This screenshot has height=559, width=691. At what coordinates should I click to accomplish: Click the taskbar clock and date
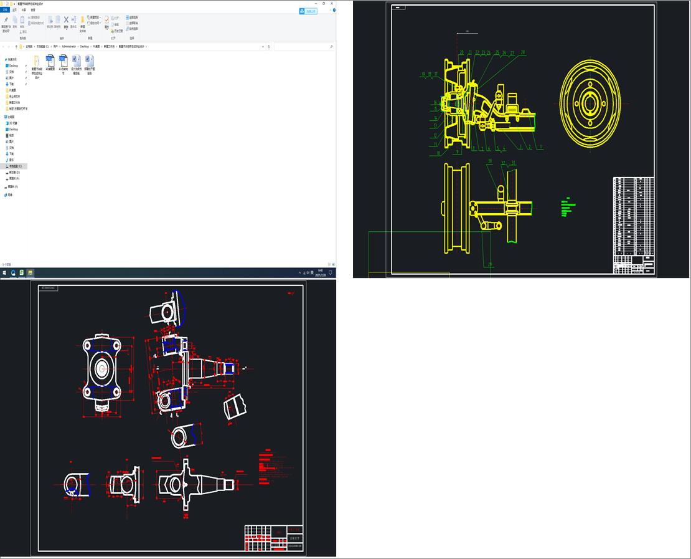point(320,273)
